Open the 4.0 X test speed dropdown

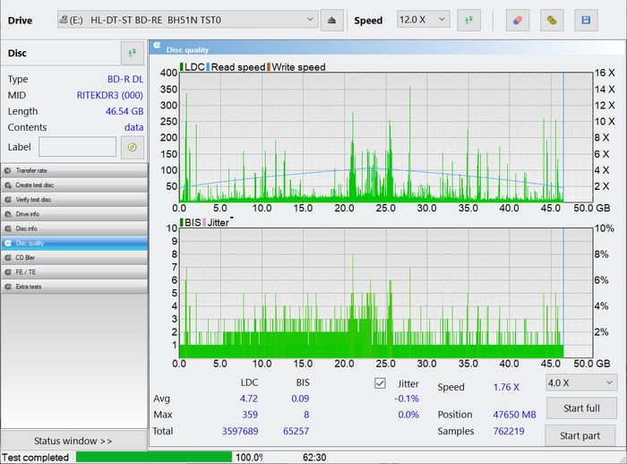coord(580,383)
